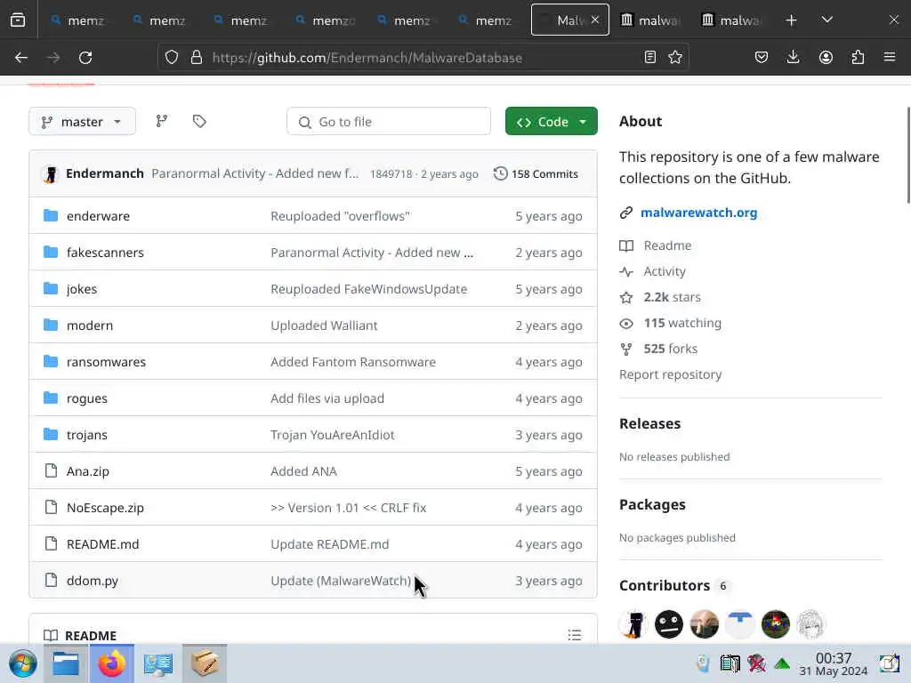Expand the list all tabs chevron
The height and width of the screenshot is (683, 911).
click(827, 20)
